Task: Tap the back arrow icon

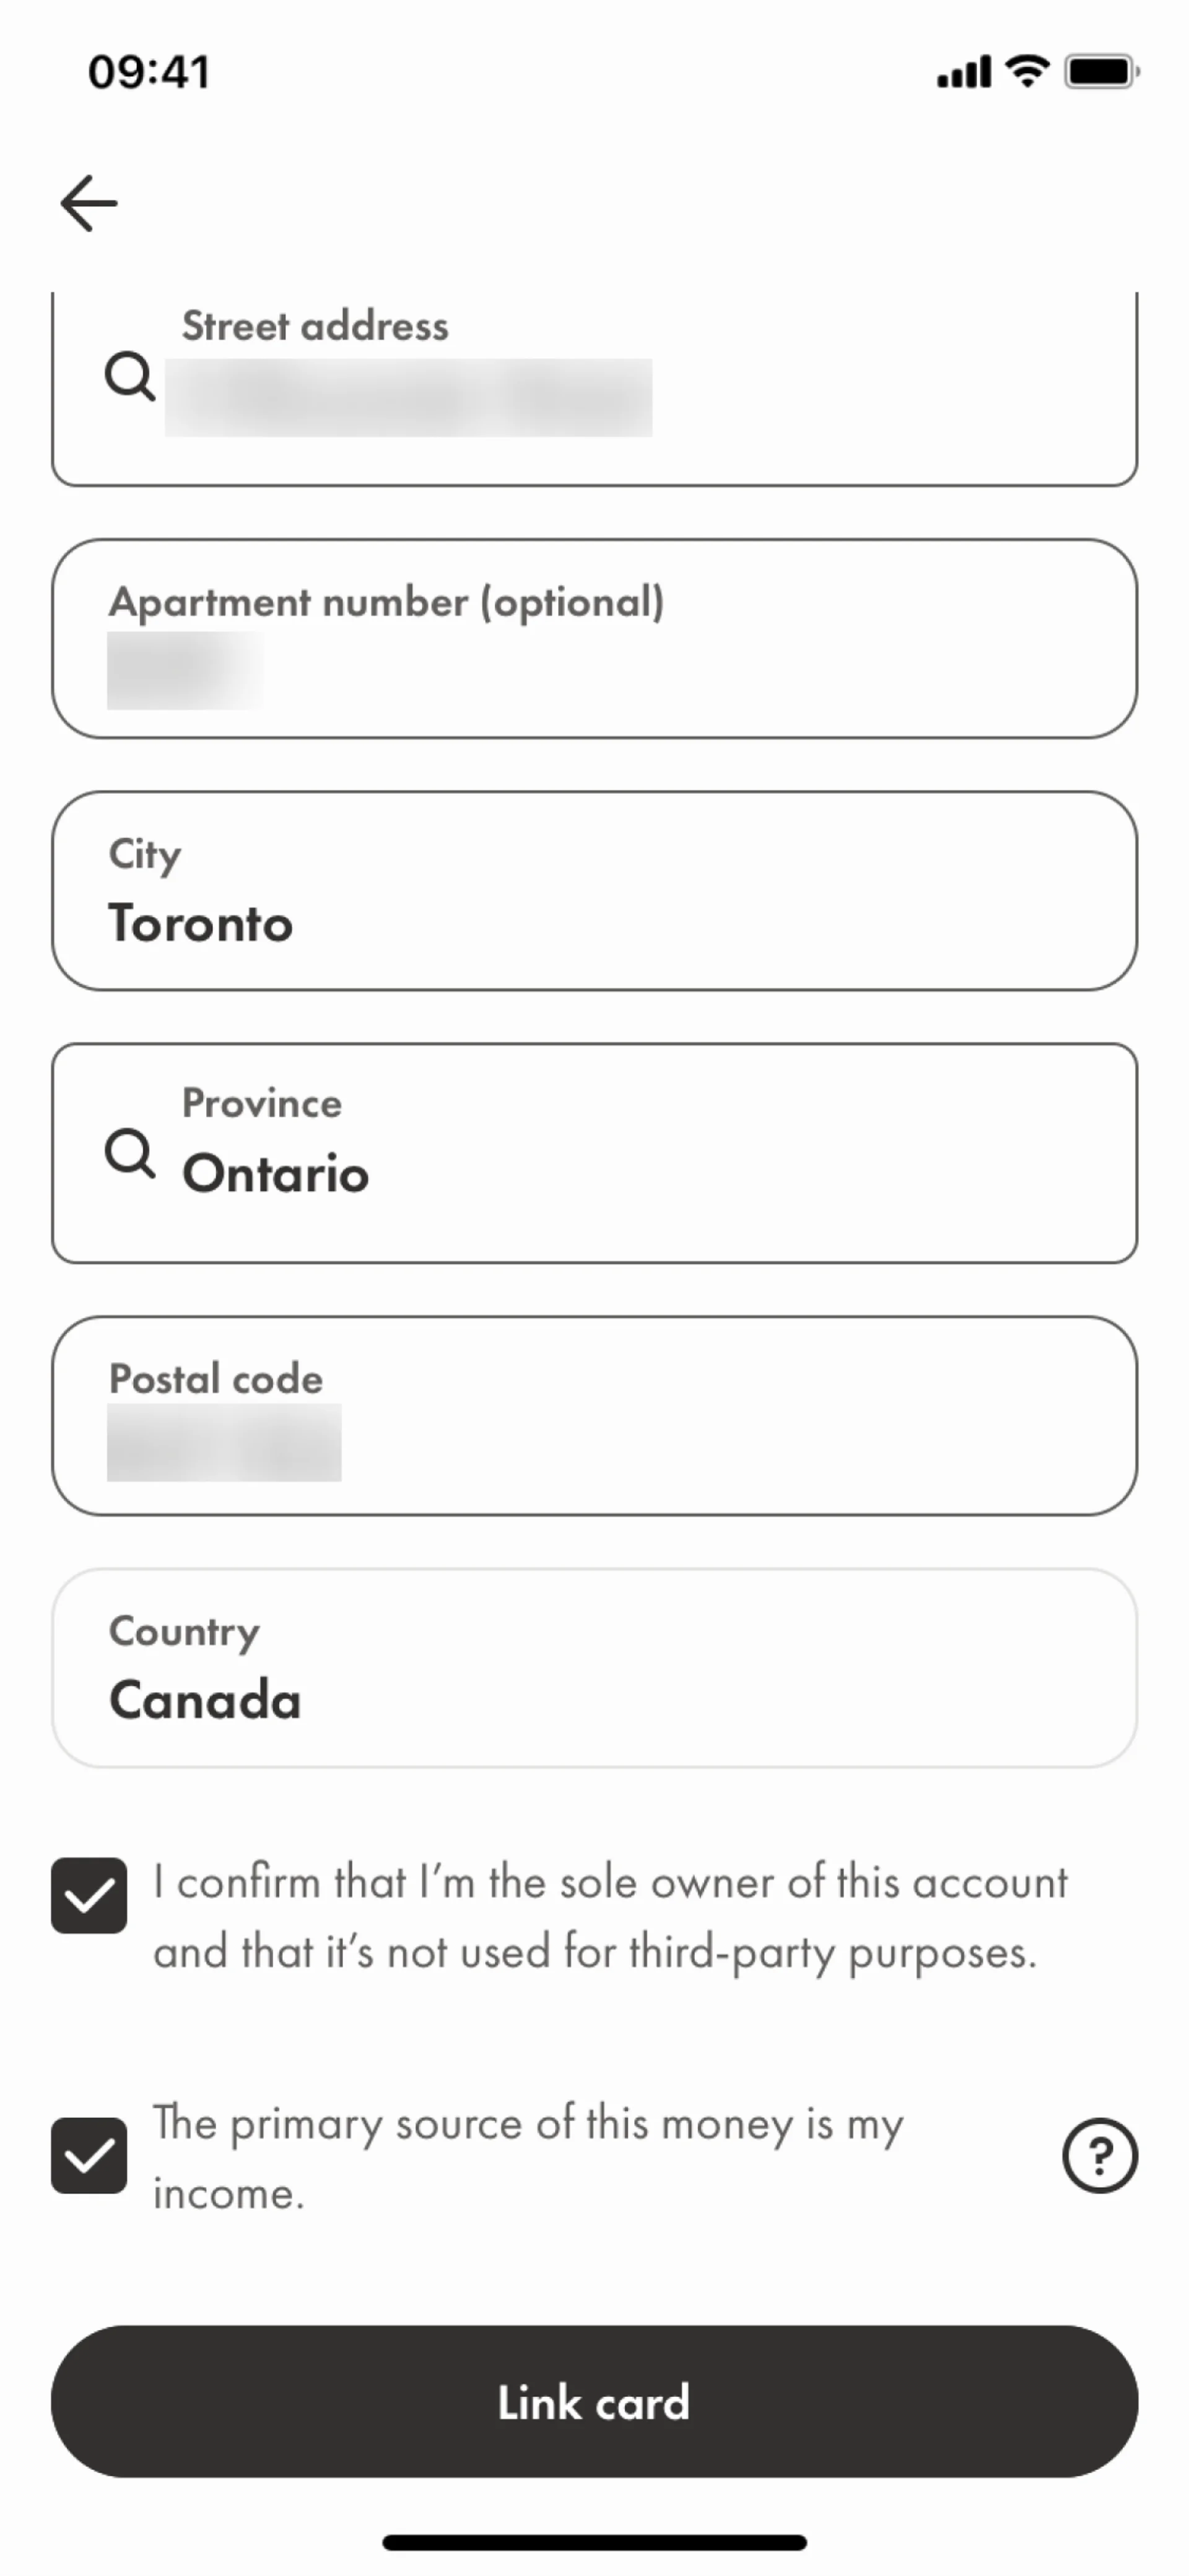Action: coord(89,203)
